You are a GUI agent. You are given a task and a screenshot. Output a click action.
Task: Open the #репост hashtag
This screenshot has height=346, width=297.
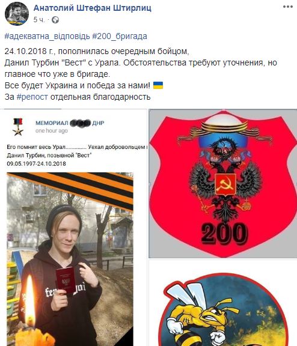point(32,97)
